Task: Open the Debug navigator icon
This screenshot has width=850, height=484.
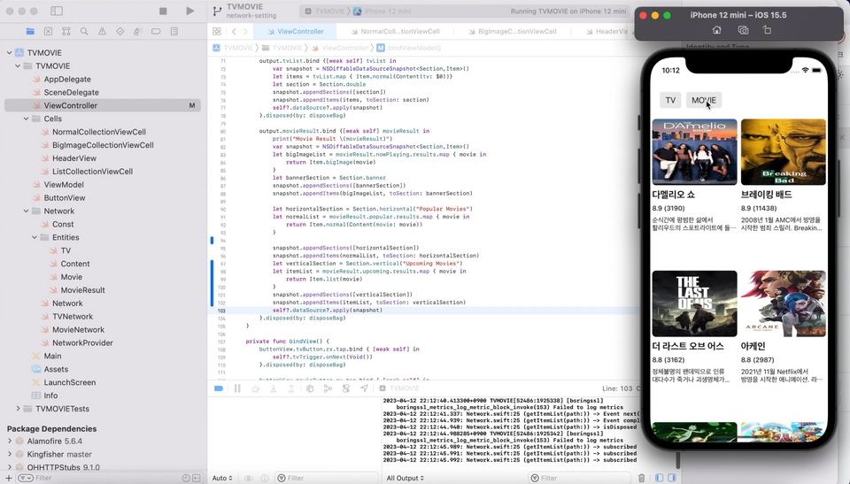Action: tap(138, 32)
